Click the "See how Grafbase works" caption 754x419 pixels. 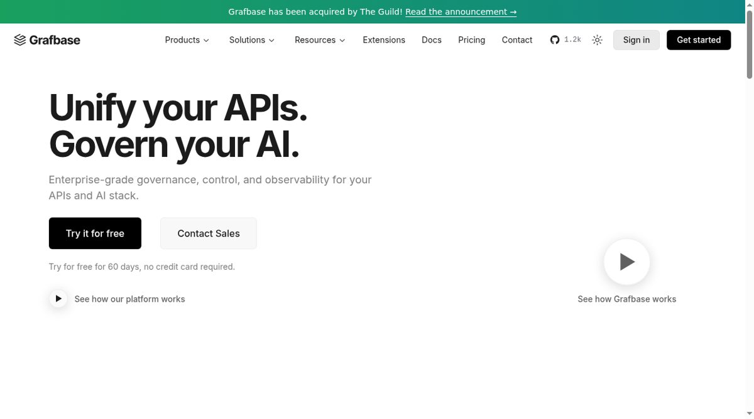point(627,299)
